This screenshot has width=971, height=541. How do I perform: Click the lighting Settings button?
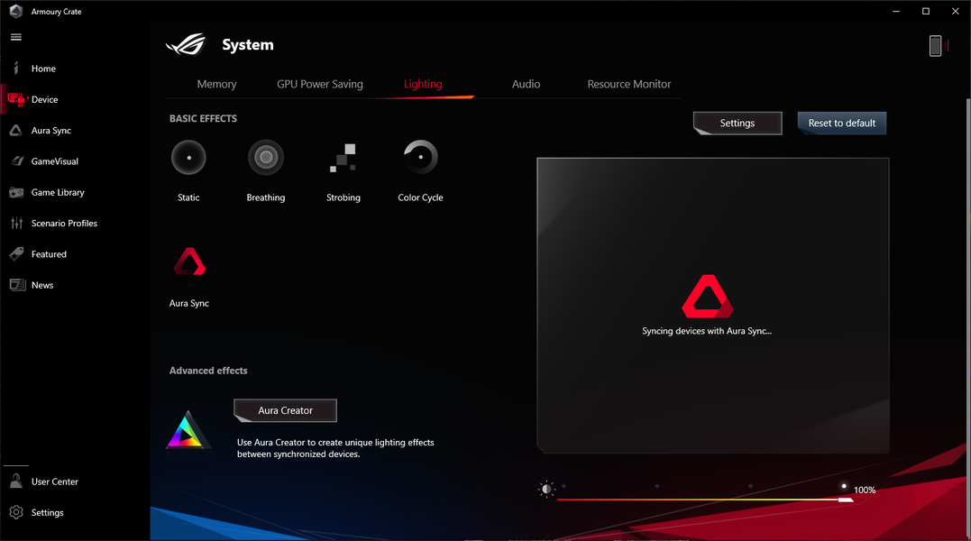coord(737,124)
